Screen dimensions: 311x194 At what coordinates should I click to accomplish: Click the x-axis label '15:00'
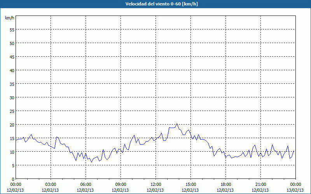(190, 185)
